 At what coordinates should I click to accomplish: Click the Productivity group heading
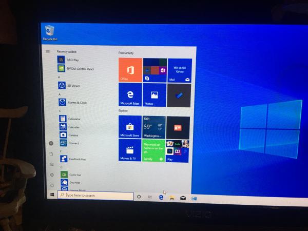coord(126,53)
